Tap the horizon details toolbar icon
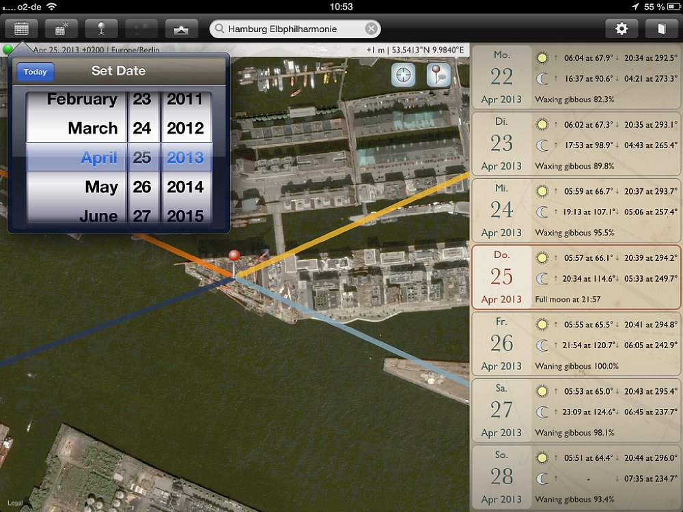 [182, 29]
